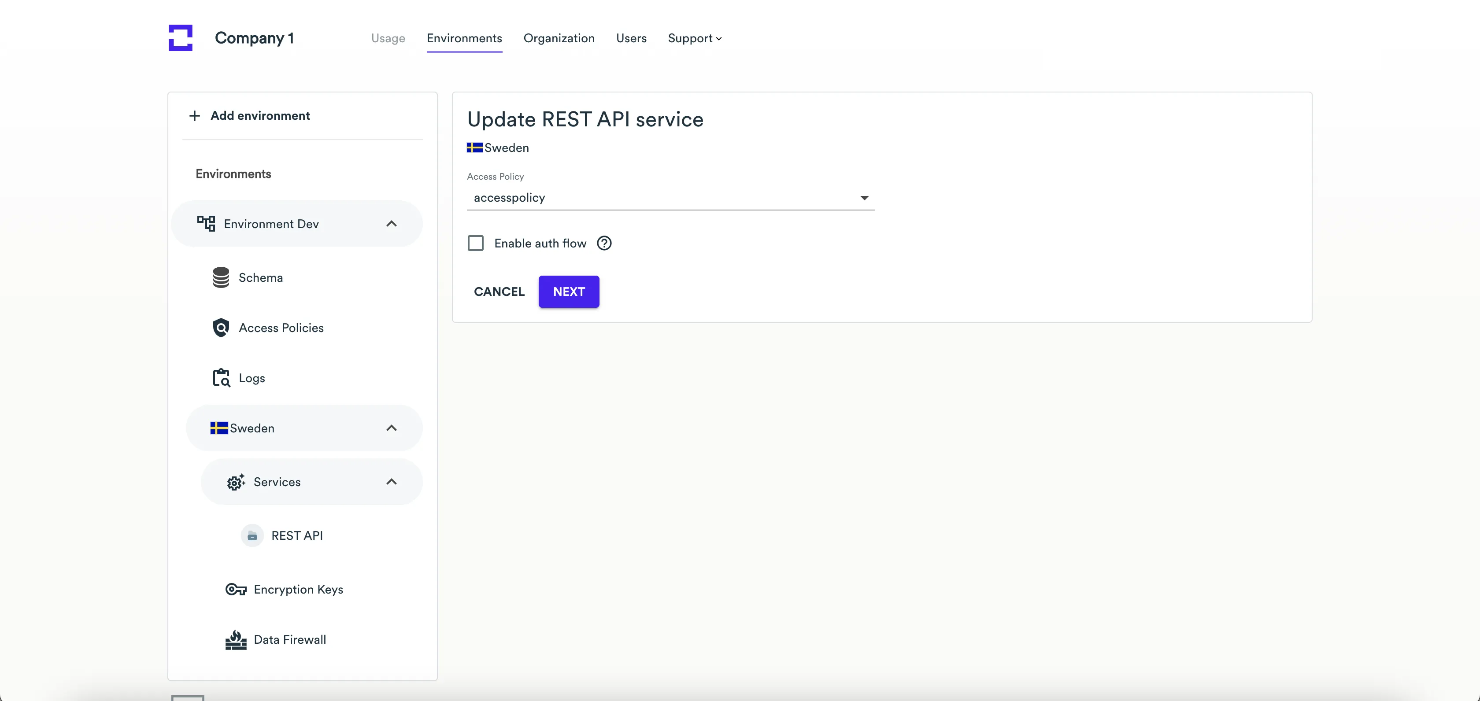Switch to the Organization tab

coord(559,38)
